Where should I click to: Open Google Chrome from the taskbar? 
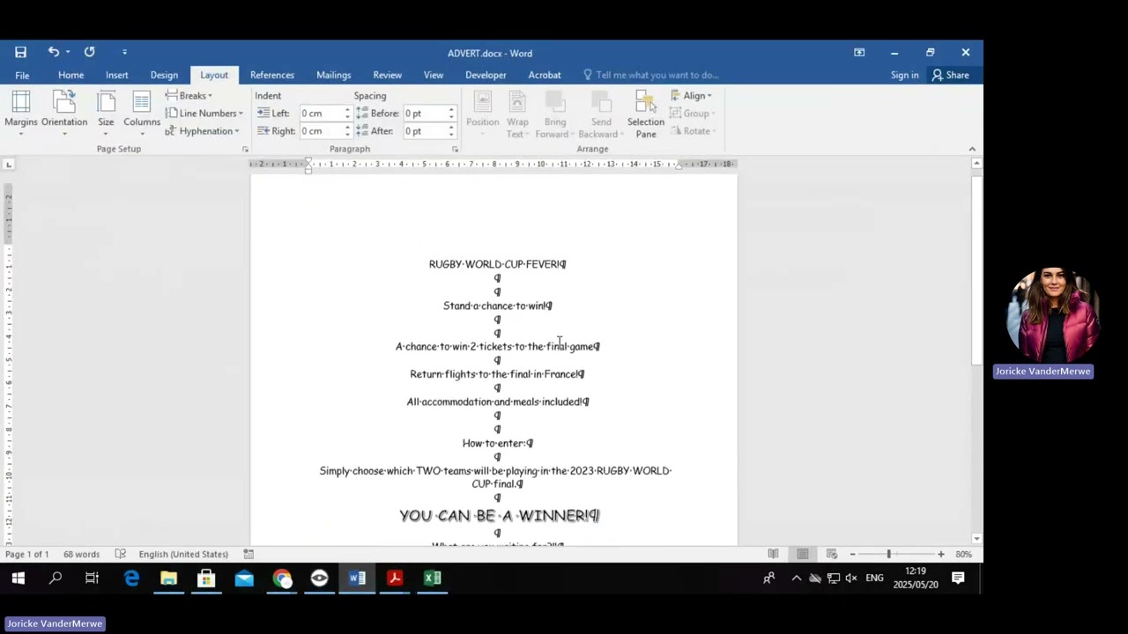point(282,579)
